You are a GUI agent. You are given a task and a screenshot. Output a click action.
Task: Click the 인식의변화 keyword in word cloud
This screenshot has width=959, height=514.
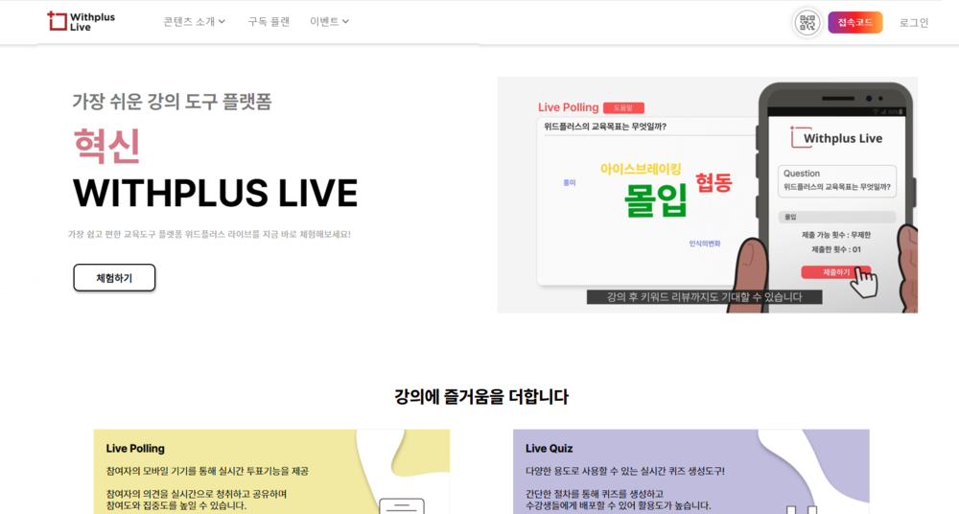(705, 244)
